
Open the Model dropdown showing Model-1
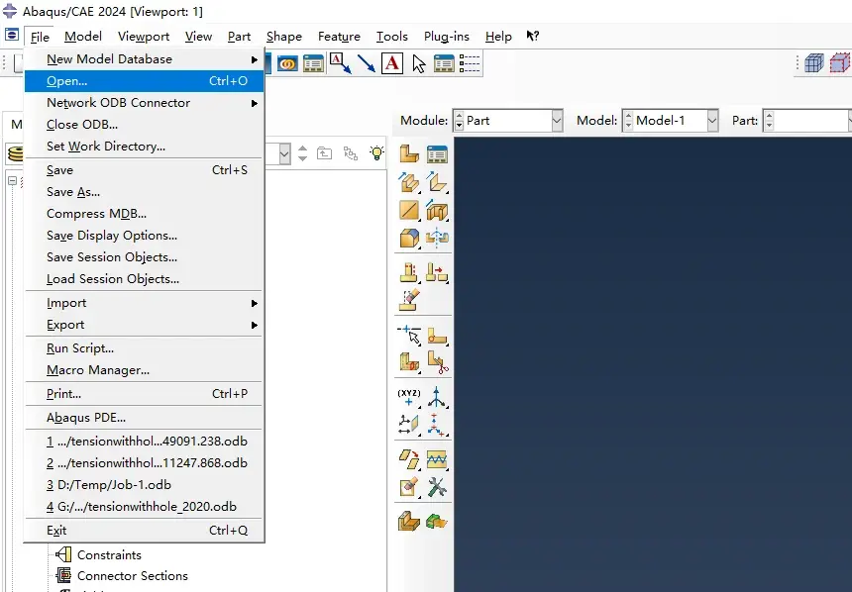coord(671,121)
